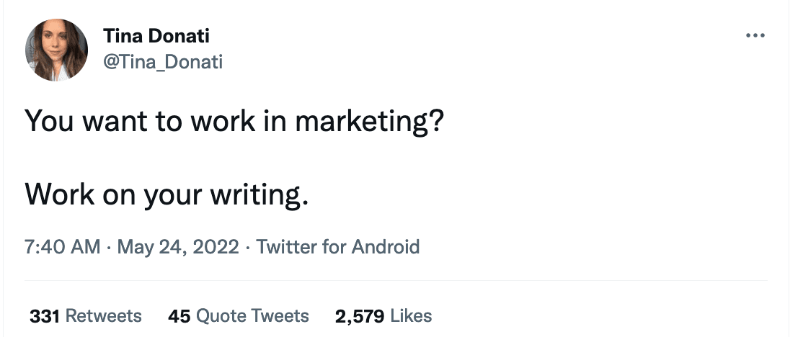Open the Likes list label

click(x=411, y=315)
